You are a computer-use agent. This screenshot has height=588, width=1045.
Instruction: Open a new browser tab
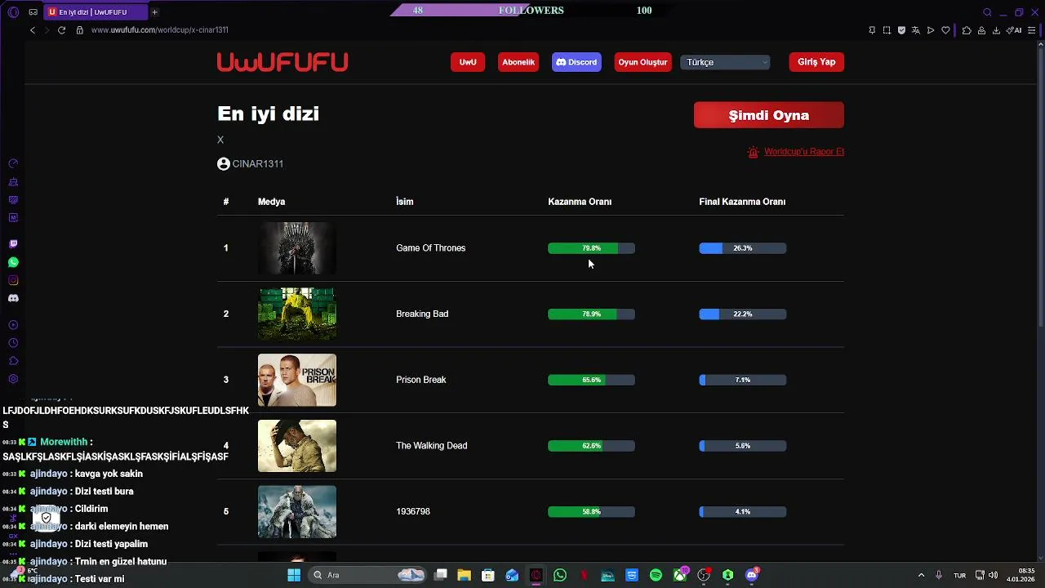154,12
